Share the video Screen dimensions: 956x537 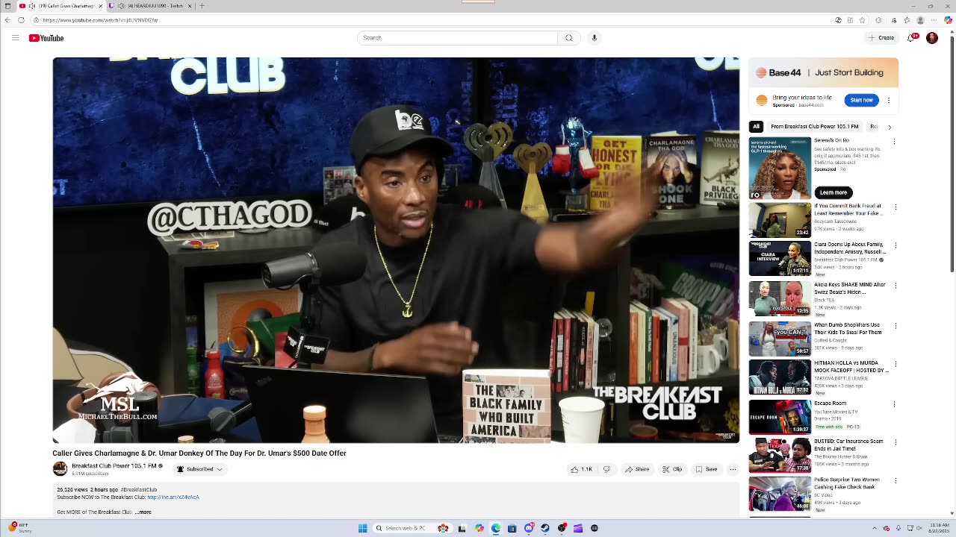(x=637, y=469)
